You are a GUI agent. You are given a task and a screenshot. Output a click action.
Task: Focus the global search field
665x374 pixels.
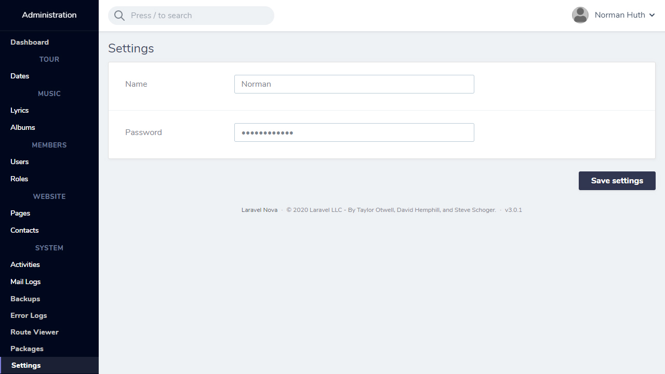[x=197, y=16]
